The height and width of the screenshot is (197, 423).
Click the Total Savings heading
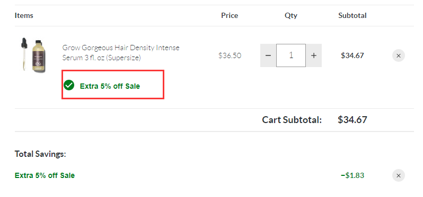pyautogui.click(x=40, y=154)
